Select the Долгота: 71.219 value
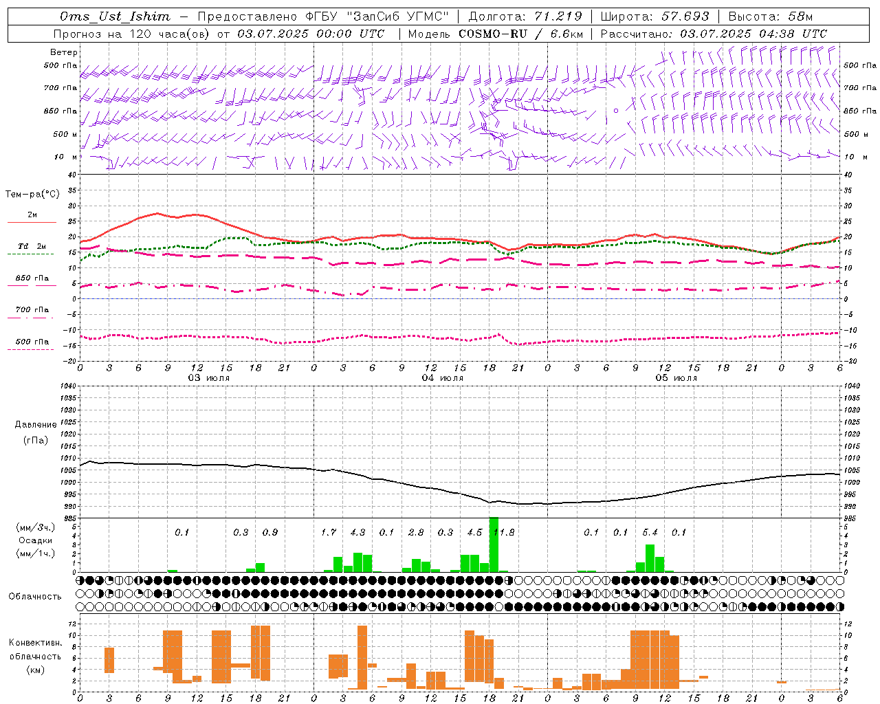The height and width of the screenshot is (704, 880). pyautogui.click(x=525, y=16)
